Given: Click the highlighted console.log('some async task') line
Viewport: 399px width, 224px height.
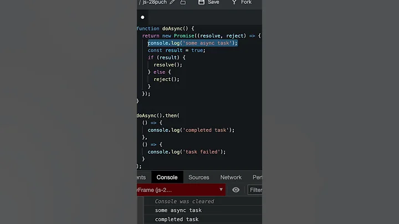Looking at the screenshot, I should (x=193, y=43).
